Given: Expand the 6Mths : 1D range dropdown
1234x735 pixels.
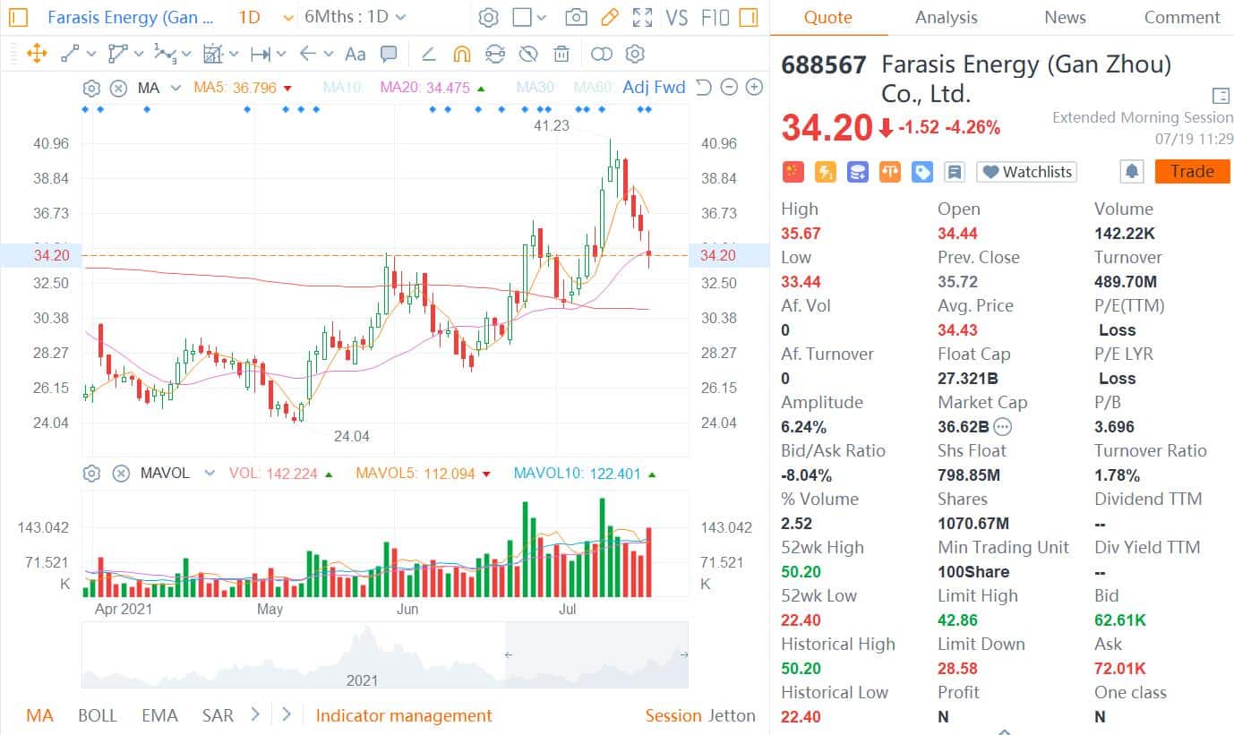Looking at the screenshot, I should (355, 17).
